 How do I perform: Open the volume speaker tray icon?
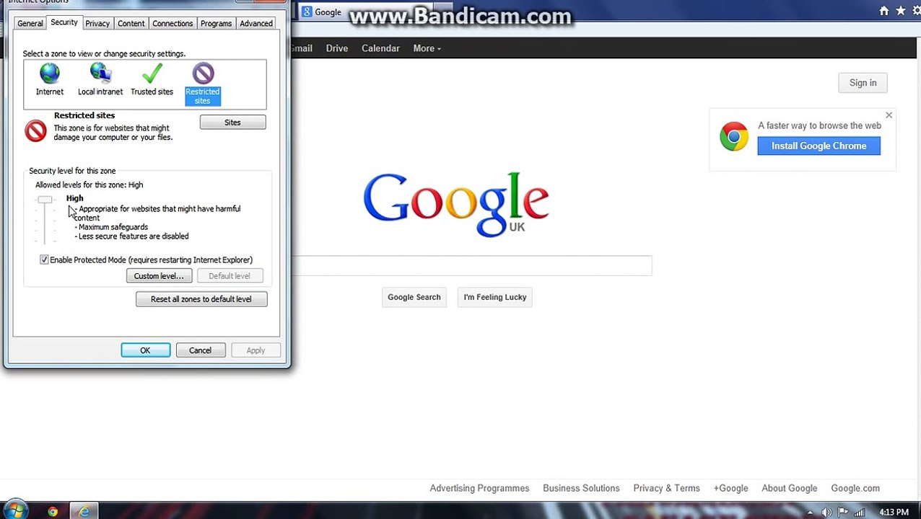827,513
